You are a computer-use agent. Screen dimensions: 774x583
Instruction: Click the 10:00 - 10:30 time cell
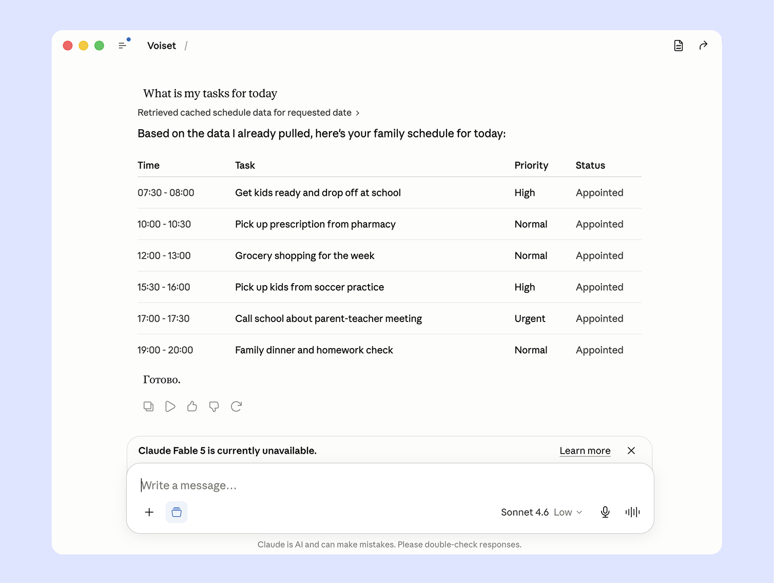164,225
